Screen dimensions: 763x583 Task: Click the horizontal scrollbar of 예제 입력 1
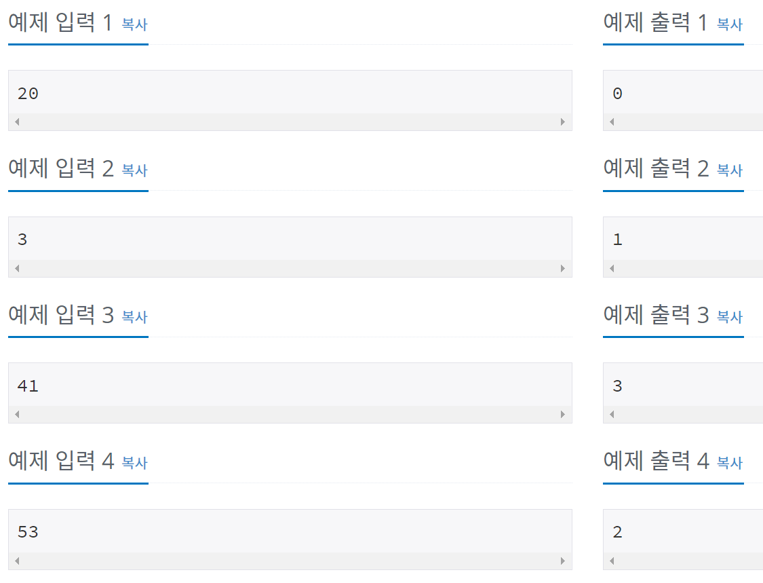(290, 121)
